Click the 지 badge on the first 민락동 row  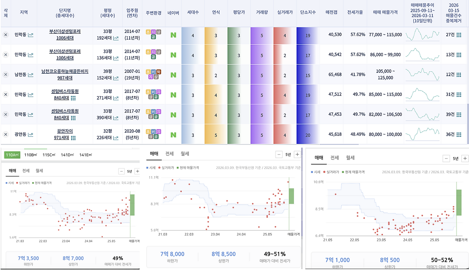(x=154, y=32)
